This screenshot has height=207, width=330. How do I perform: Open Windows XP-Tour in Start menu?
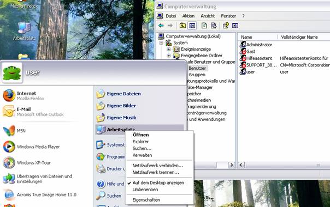(27, 163)
